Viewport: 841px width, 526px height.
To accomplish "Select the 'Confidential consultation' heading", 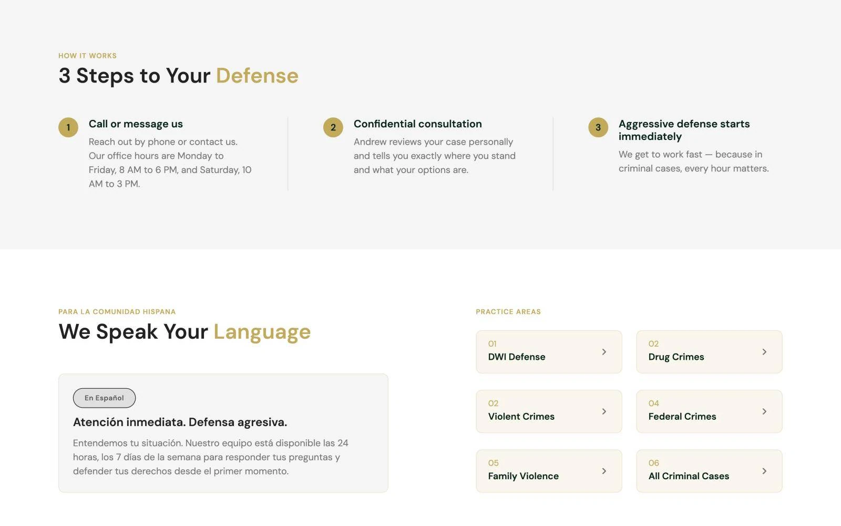I will (418, 124).
